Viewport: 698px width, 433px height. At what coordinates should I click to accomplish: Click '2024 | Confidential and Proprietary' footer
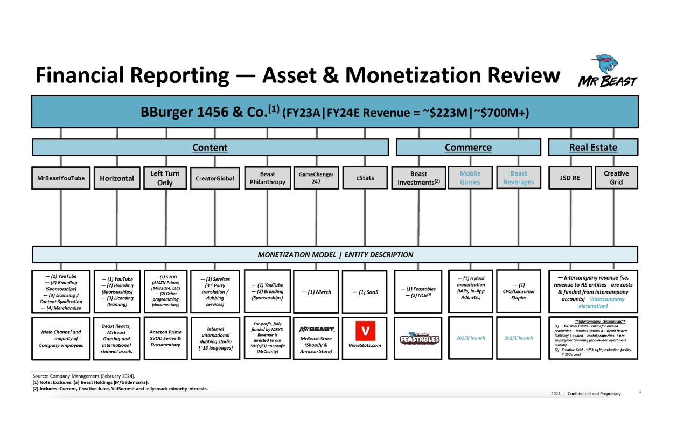(x=586, y=394)
